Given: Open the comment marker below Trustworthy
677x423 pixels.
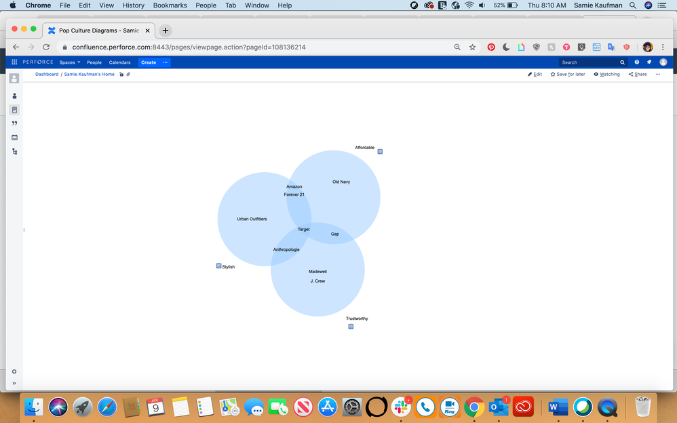Looking at the screenshot, I should 351,327.
